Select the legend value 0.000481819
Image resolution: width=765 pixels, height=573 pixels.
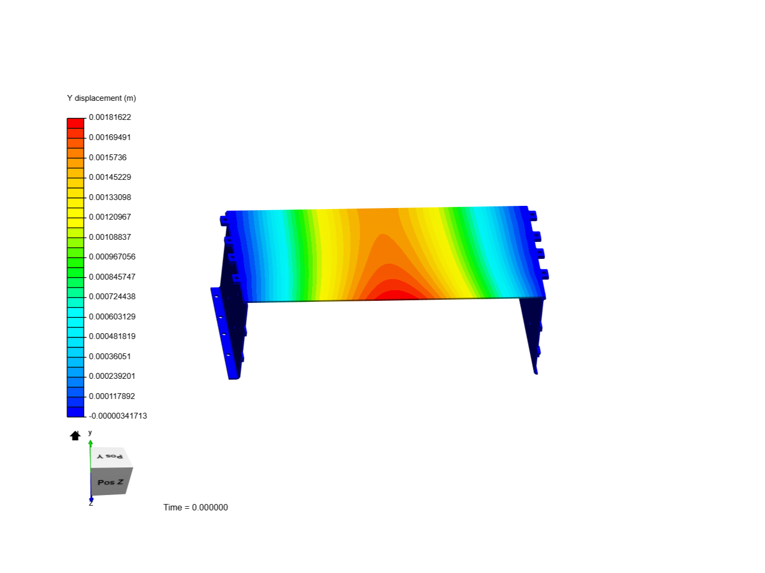[112, 336]
